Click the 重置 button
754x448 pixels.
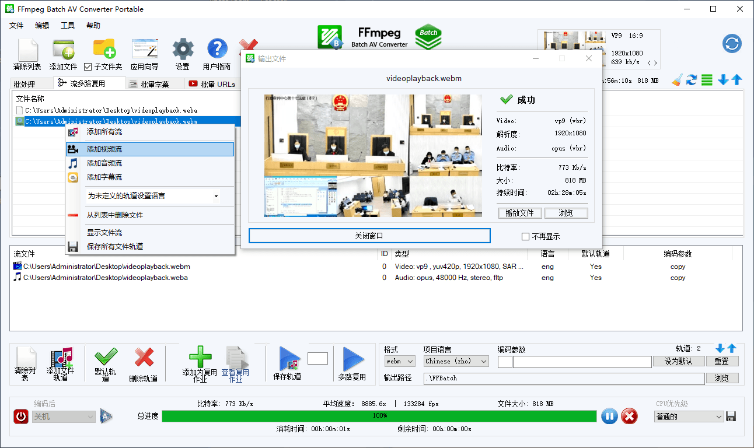pos(722,362)
